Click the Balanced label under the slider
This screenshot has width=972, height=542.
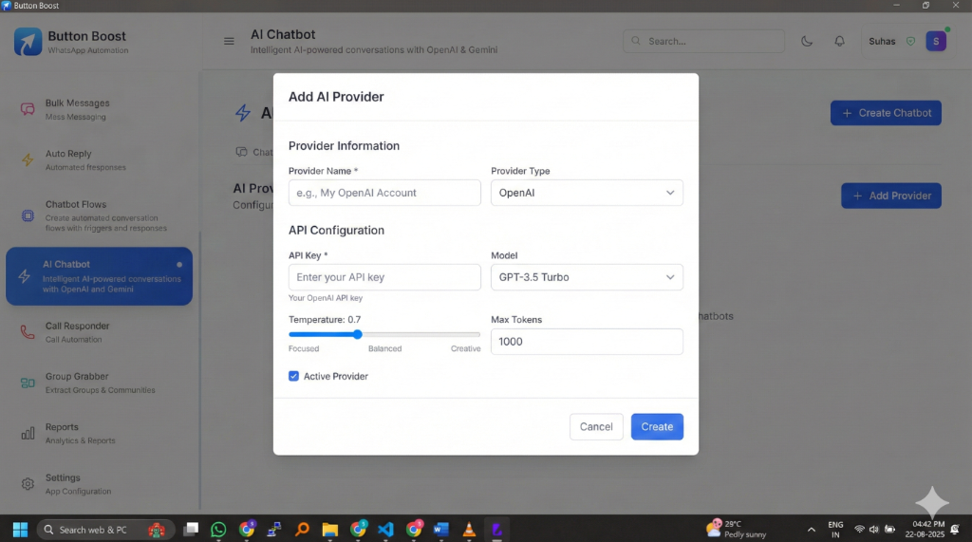pyautogui.click(x=385, y=349)
